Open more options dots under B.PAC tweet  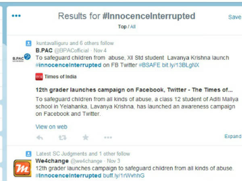point(108,137)
